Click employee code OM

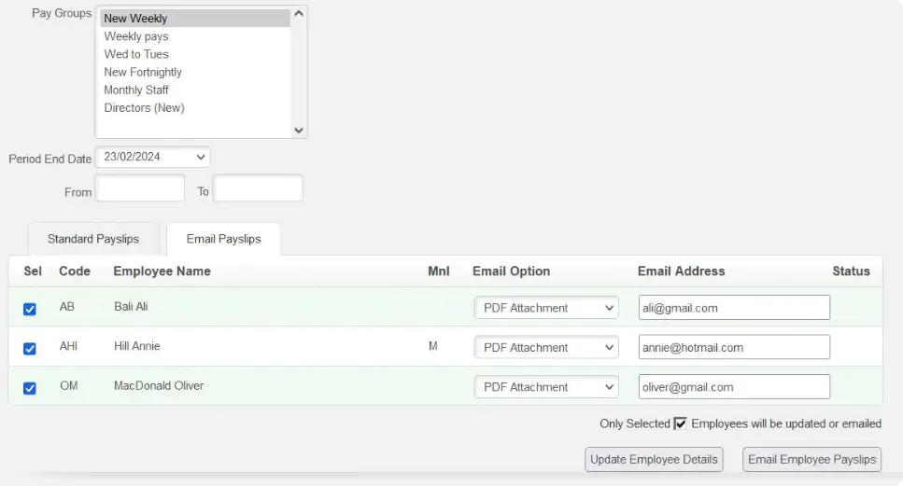click(68, 386)
